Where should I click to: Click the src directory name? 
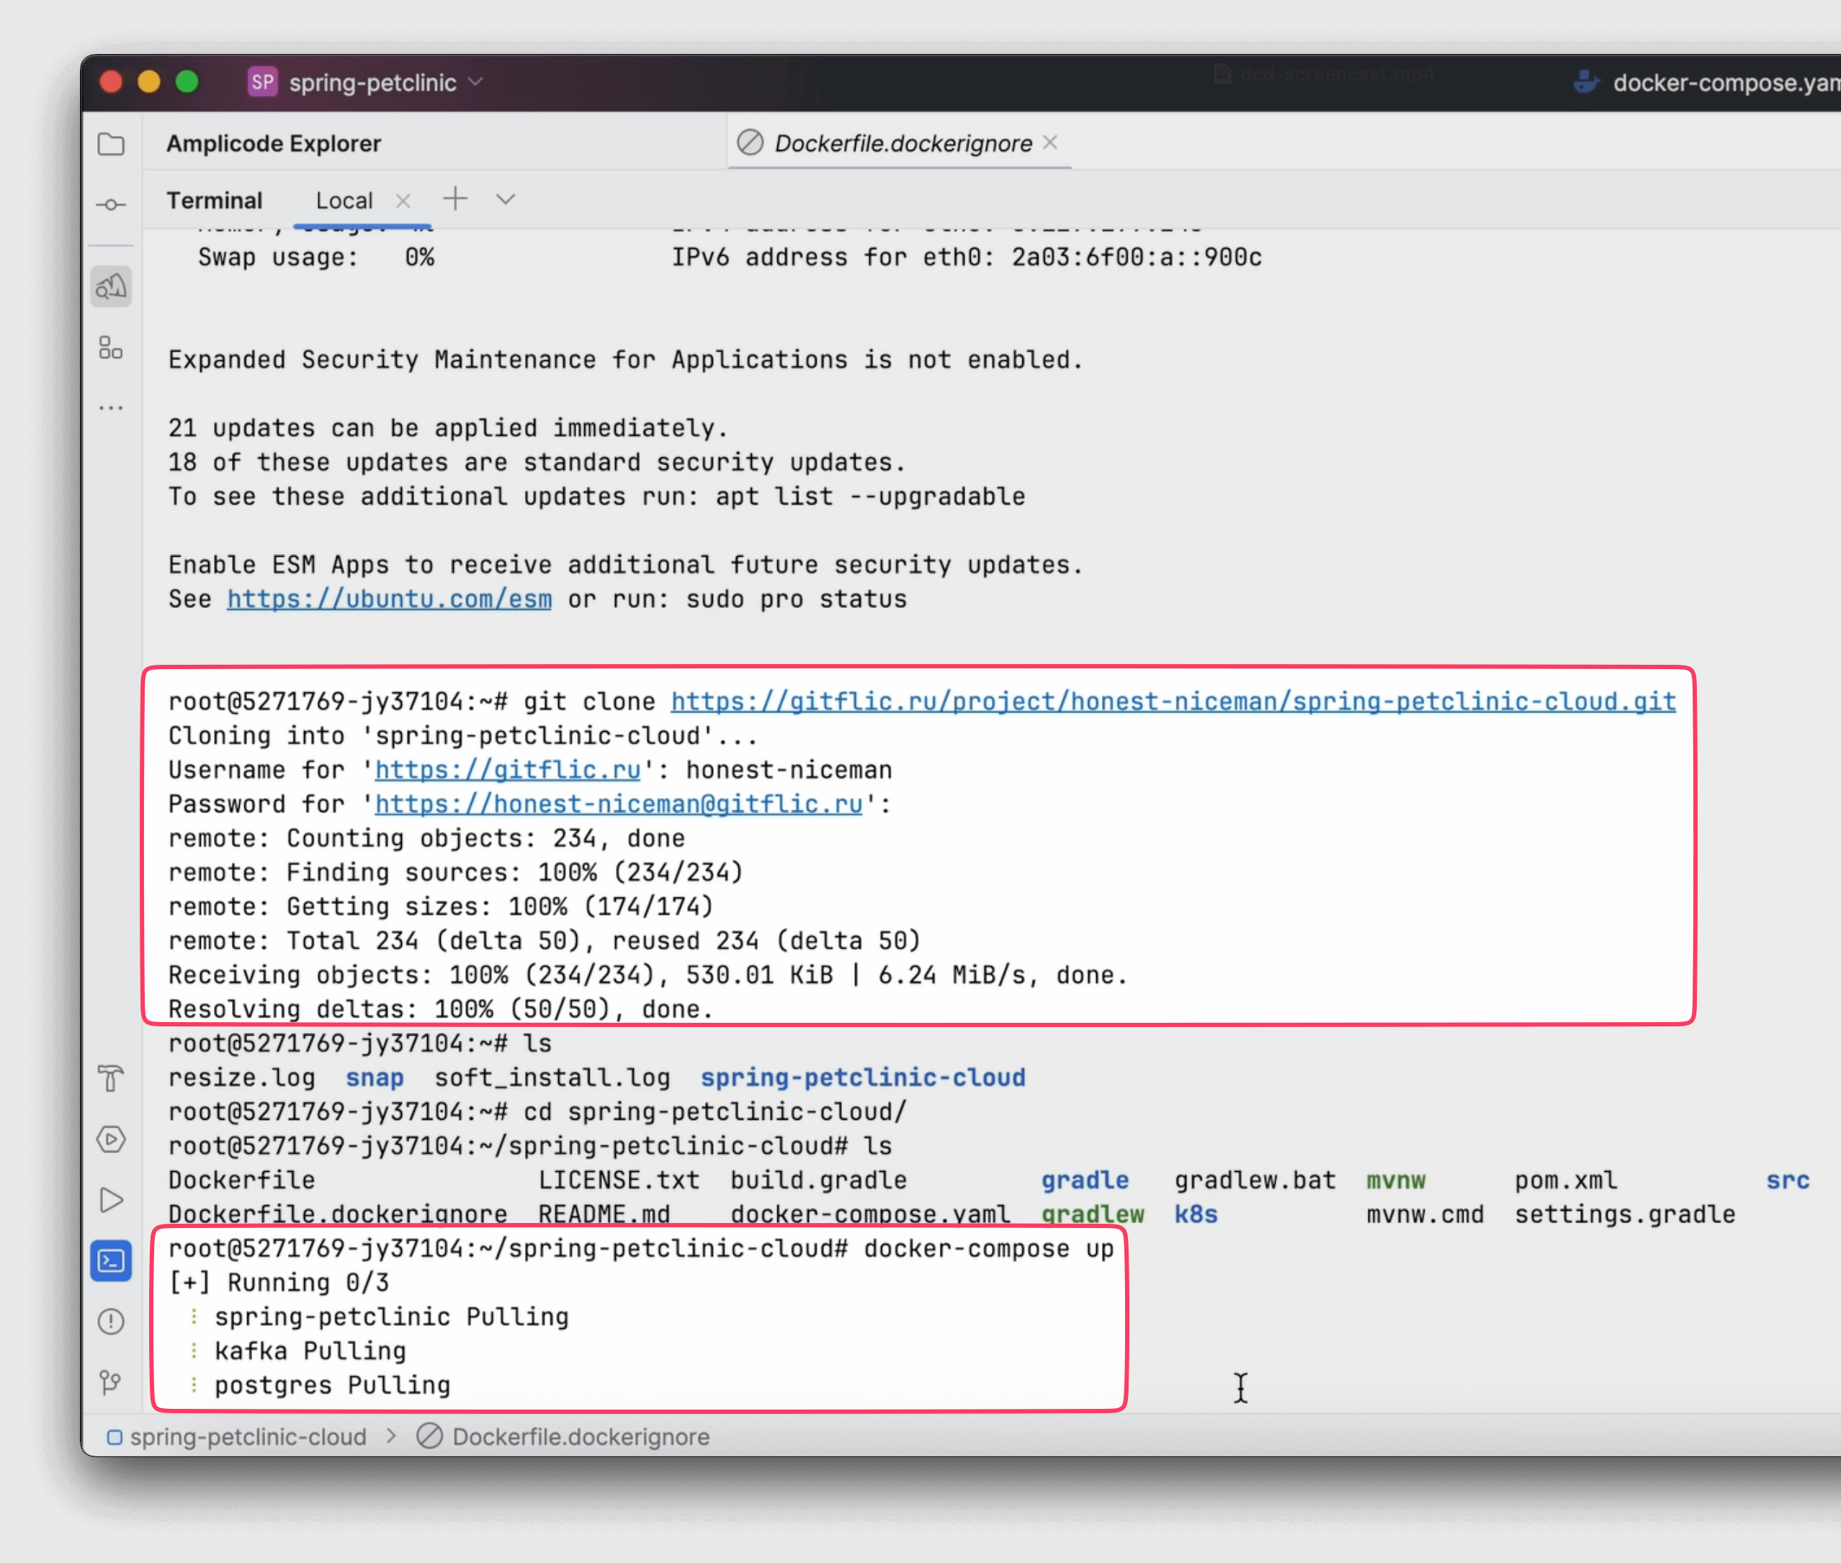(1788, 1181)
